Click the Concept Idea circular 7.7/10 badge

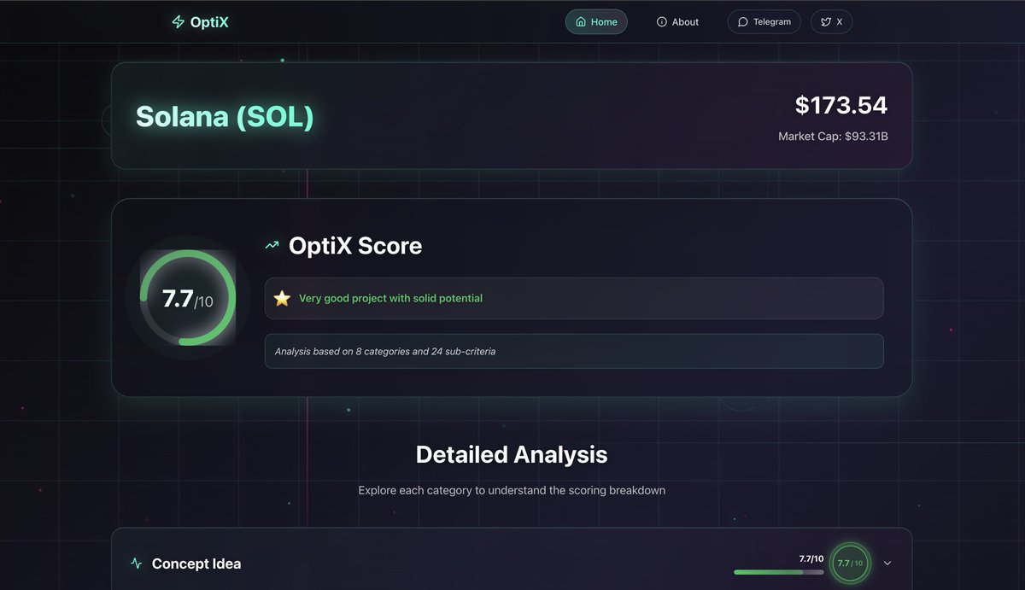point(850,564)
